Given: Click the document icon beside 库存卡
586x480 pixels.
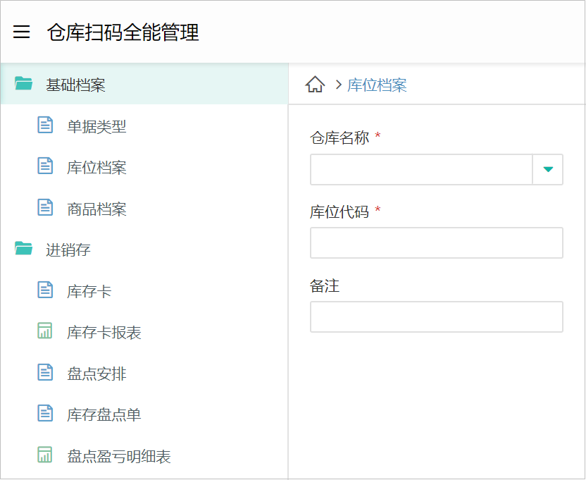Looking at the screenshot, I should point(45,290).
